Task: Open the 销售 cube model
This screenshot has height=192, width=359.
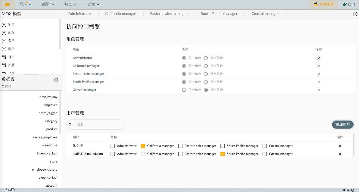Action: 11,25
